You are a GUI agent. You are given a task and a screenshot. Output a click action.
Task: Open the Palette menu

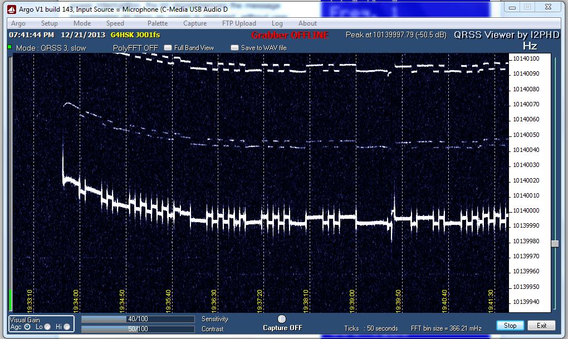point(158,23)
